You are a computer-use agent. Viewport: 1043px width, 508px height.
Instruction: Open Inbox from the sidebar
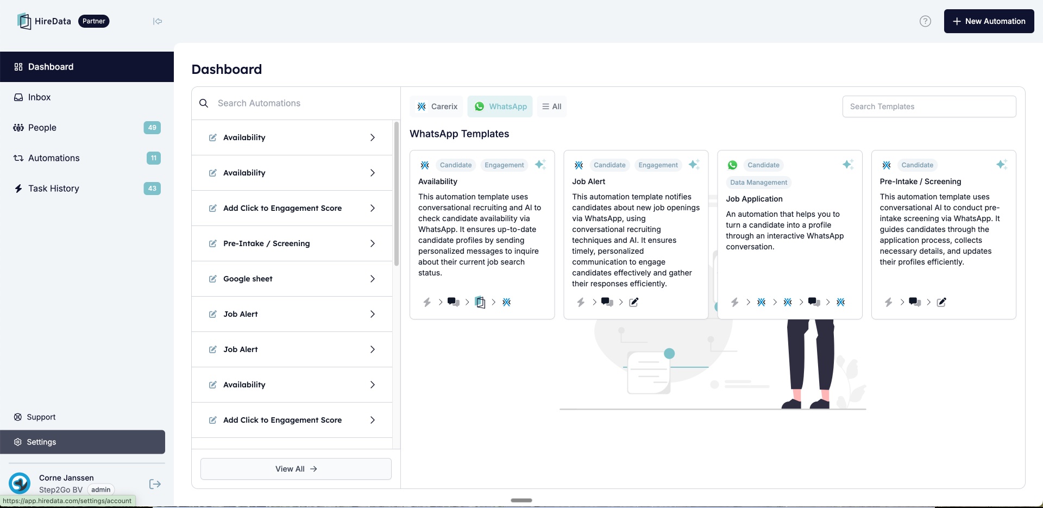click(87, 97)
